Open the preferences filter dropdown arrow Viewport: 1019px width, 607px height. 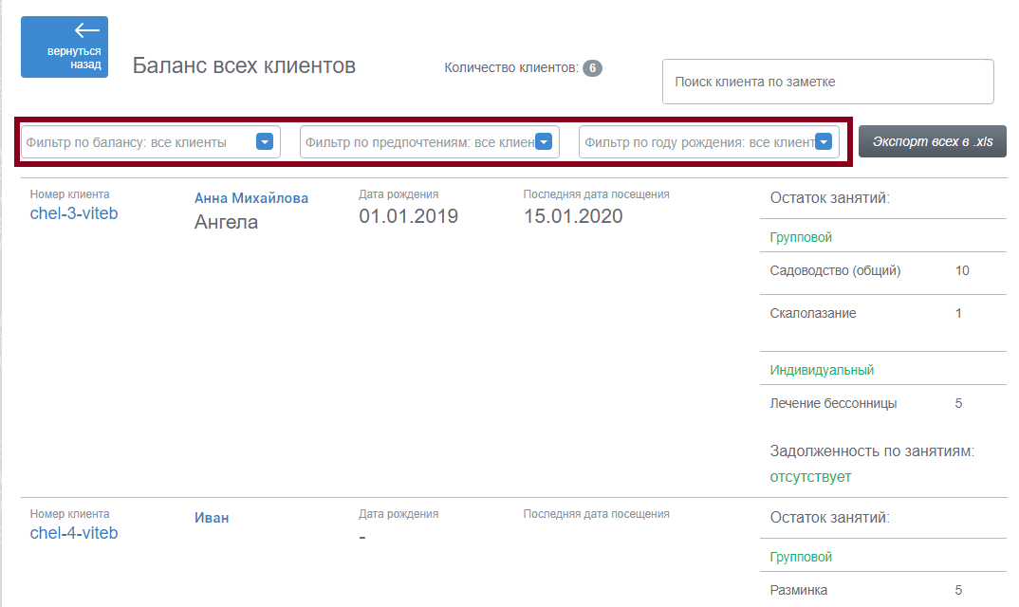pyautogui.click(x=544, y=141)
